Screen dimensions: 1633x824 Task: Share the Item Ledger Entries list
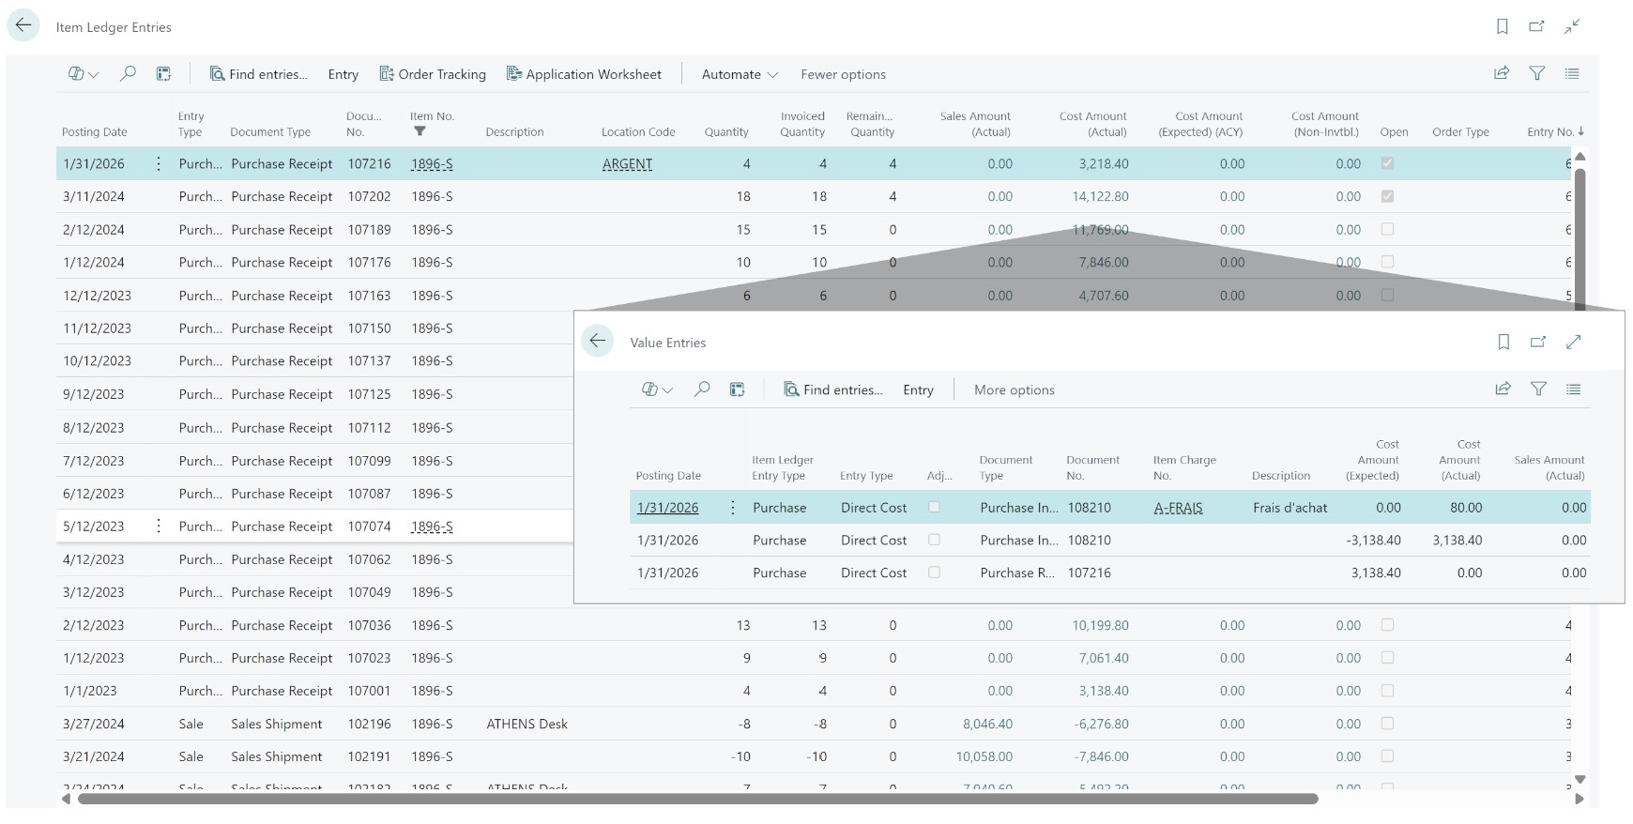[x=1502, y=73]
